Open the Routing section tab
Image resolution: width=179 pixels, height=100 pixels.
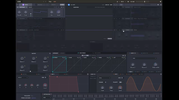(39, 5)
